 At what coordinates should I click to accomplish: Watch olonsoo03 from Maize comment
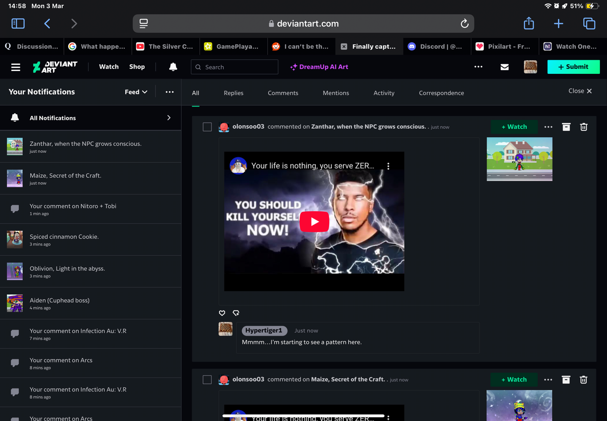tap(515, 379)
